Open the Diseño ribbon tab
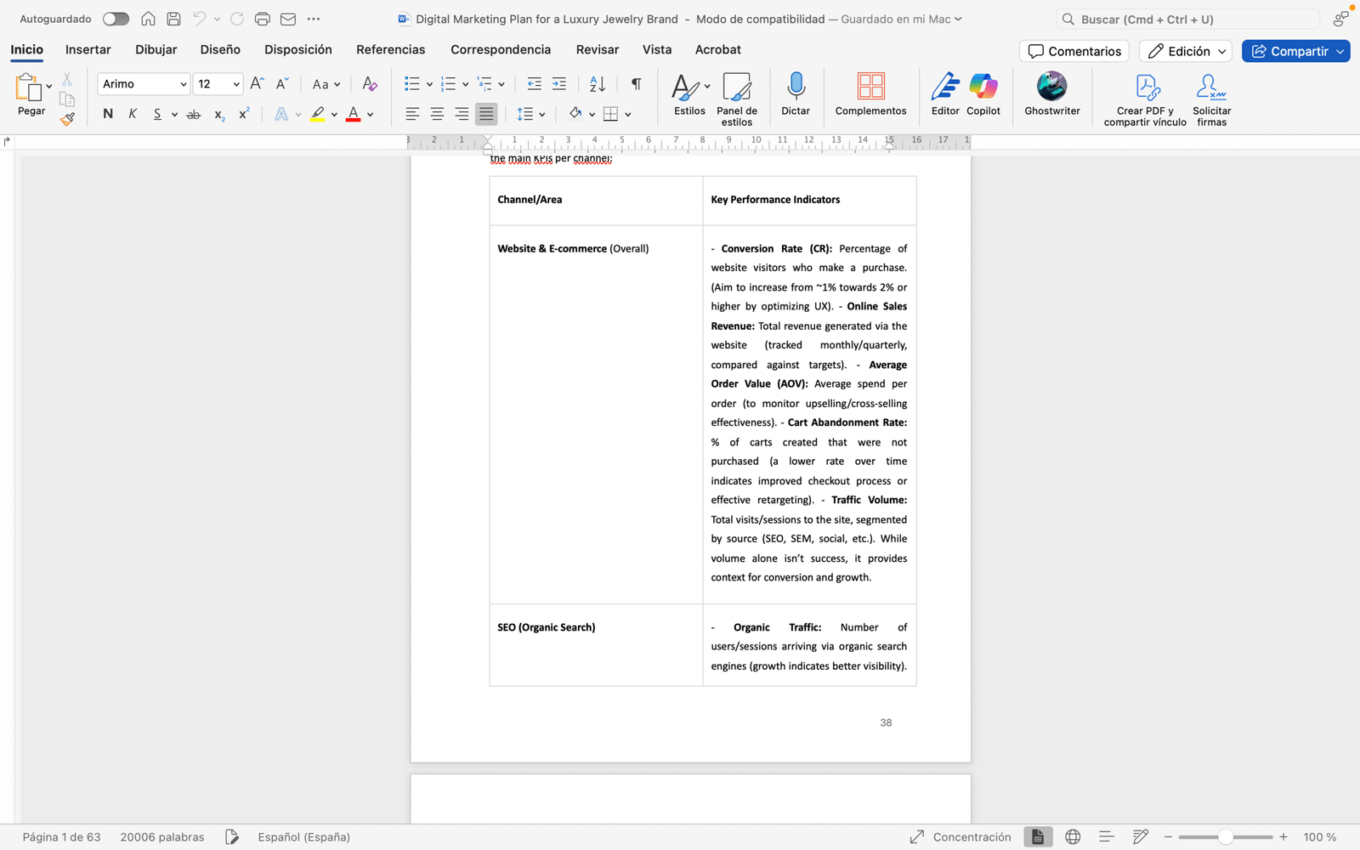The height and width of the screenshot is (850, 1360). 220,49
